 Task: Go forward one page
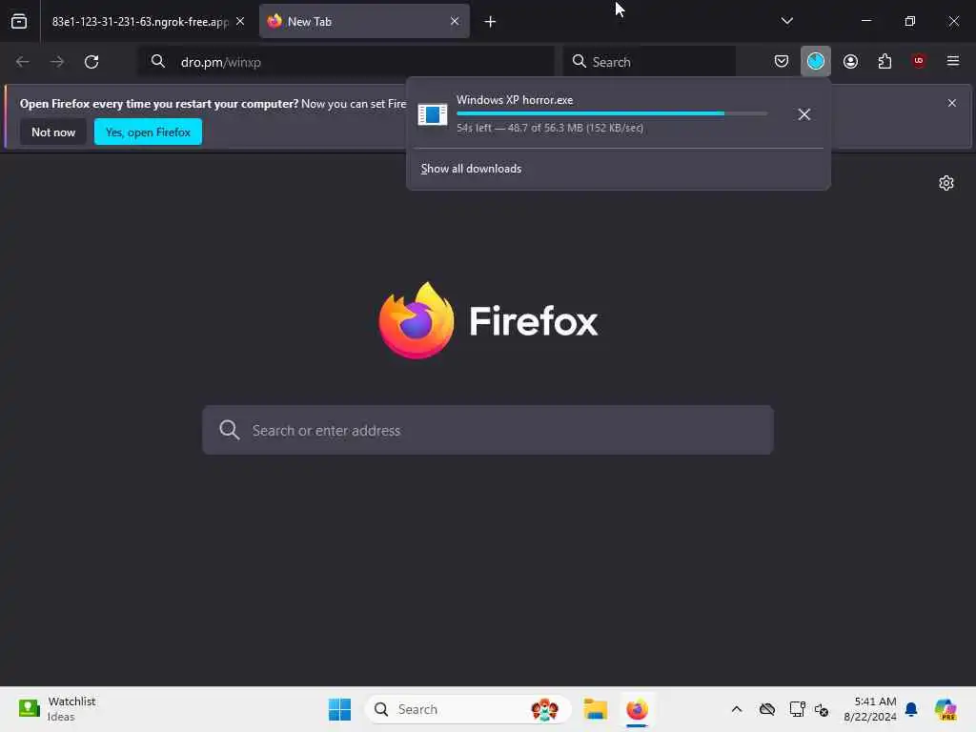click(56, 62)
